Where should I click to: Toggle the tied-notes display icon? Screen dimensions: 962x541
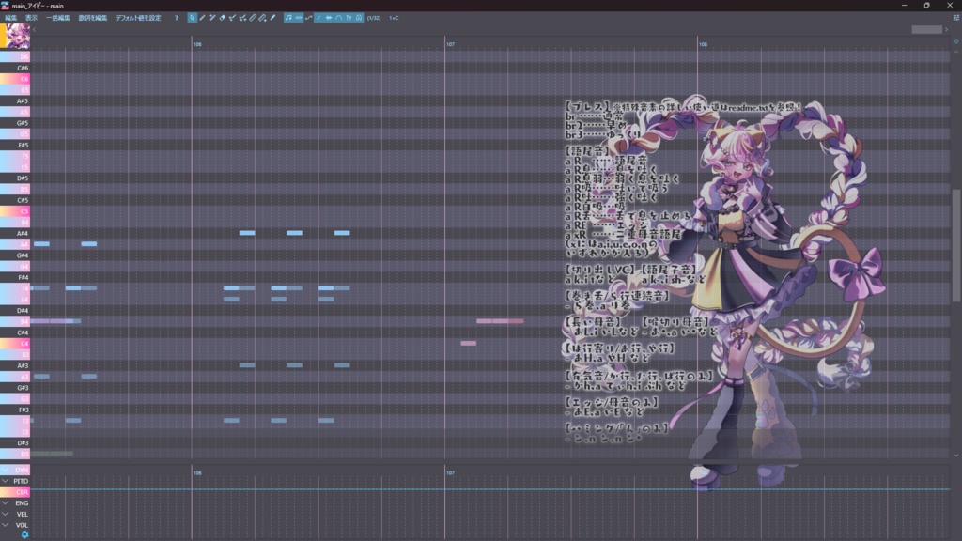[x=299, y=17]
